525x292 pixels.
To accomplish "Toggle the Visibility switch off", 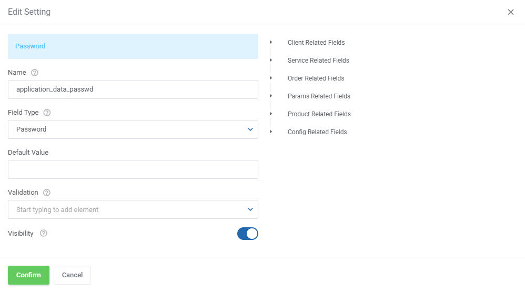I will click(247, 234).
